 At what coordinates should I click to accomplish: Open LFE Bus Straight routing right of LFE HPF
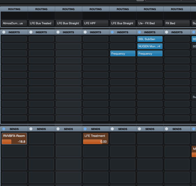(123, 23)
